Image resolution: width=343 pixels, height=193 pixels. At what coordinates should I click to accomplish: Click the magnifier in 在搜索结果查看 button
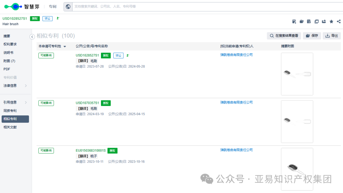point(272,35)
